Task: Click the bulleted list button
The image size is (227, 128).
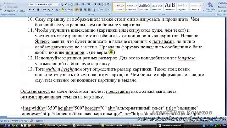Action: [77, 5]
